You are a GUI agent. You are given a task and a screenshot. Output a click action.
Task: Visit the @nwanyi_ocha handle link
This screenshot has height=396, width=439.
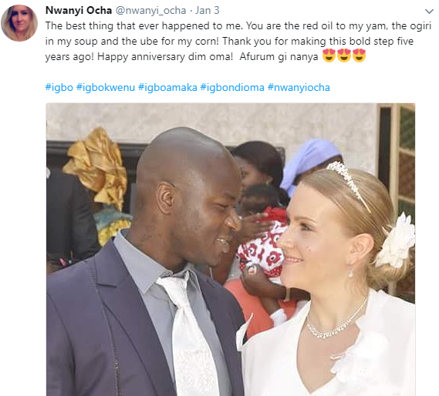coord(151,11)
